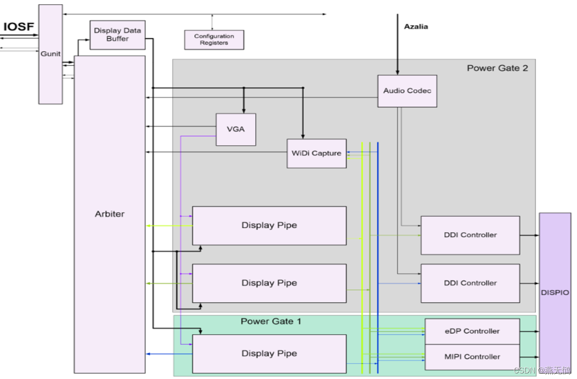Click the WiDi Capture block

(x=317, y=153)
